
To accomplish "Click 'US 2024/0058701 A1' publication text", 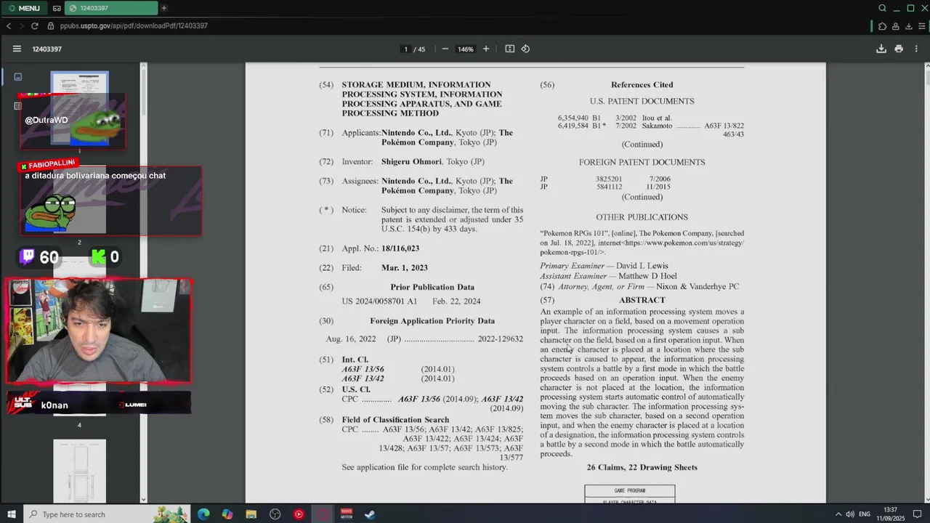I will (379, 301).
